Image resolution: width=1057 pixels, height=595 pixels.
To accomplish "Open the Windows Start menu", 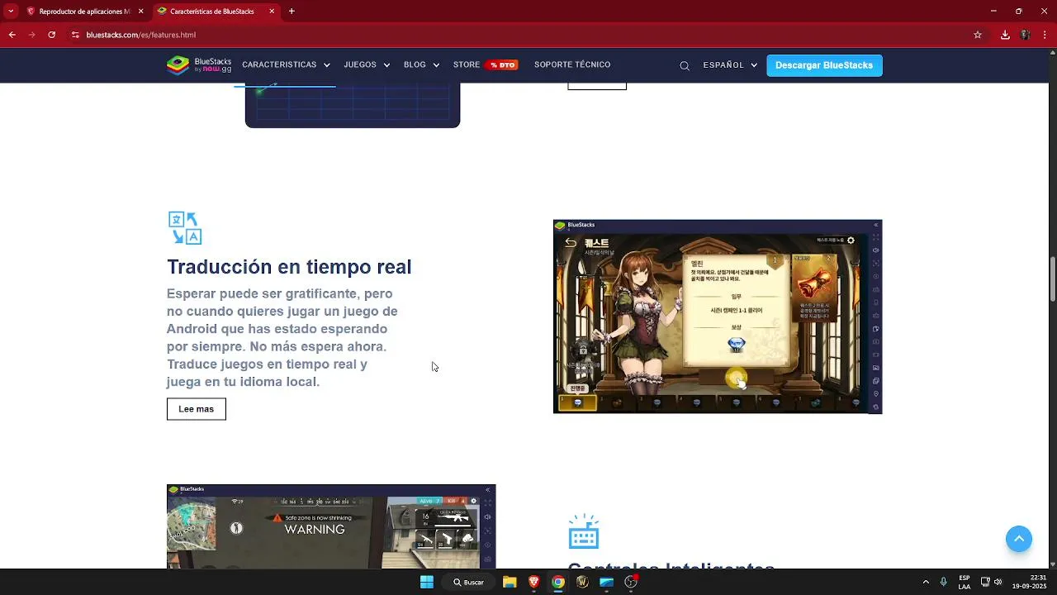I will (427, 582).
